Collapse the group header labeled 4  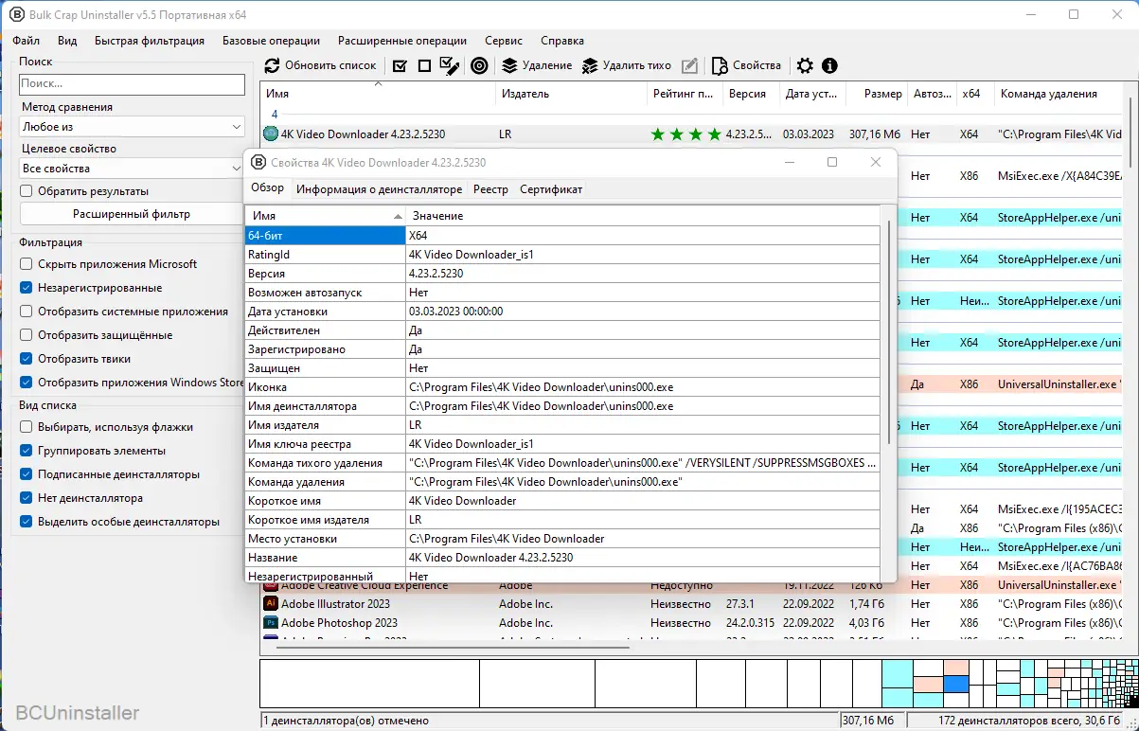tap(275, 114)
